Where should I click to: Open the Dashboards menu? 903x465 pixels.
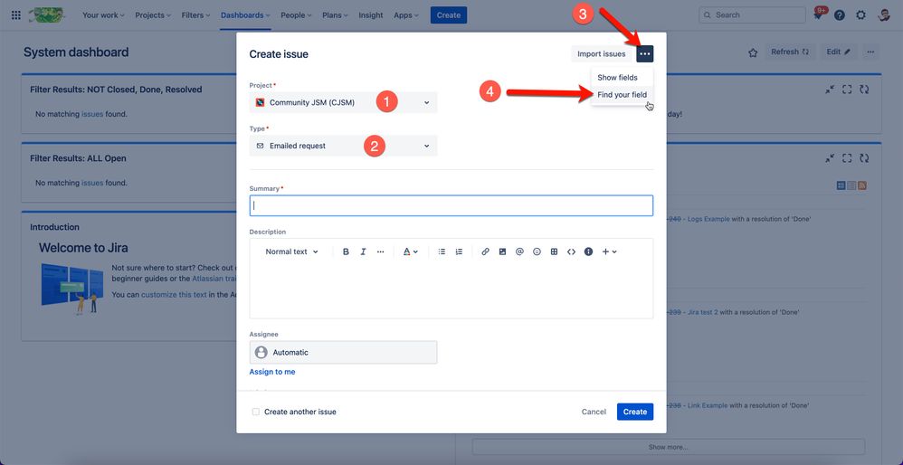pos(245,15)
